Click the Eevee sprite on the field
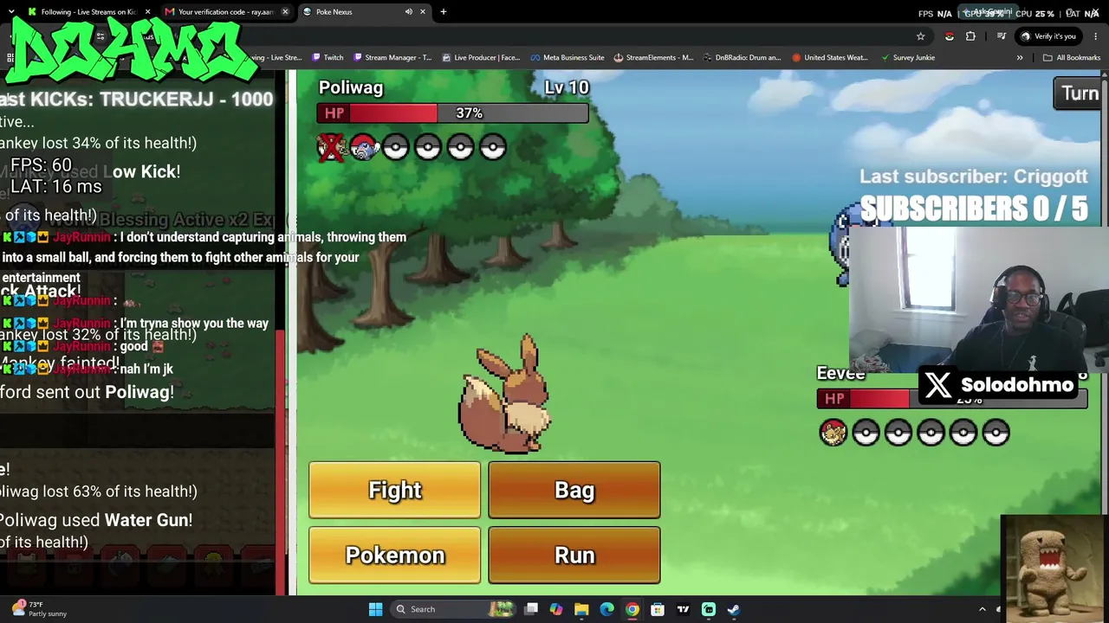Image resolution: width=1109 pixels, height=623 pixels. click(x=506, y=393)
